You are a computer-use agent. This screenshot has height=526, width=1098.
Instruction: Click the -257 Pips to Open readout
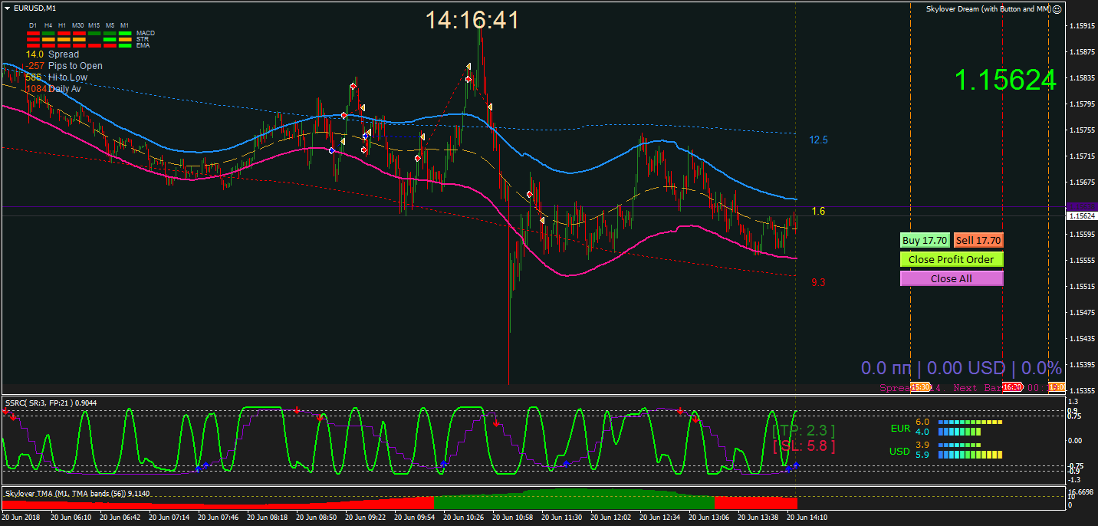click(64, 66)
